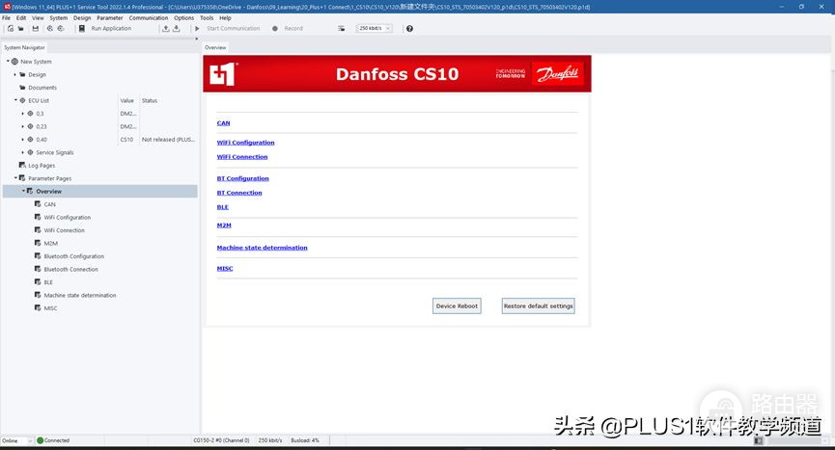Click the Help question mark icon
Image resolution: width=835 pixels, height=450 pixels.
409,29
